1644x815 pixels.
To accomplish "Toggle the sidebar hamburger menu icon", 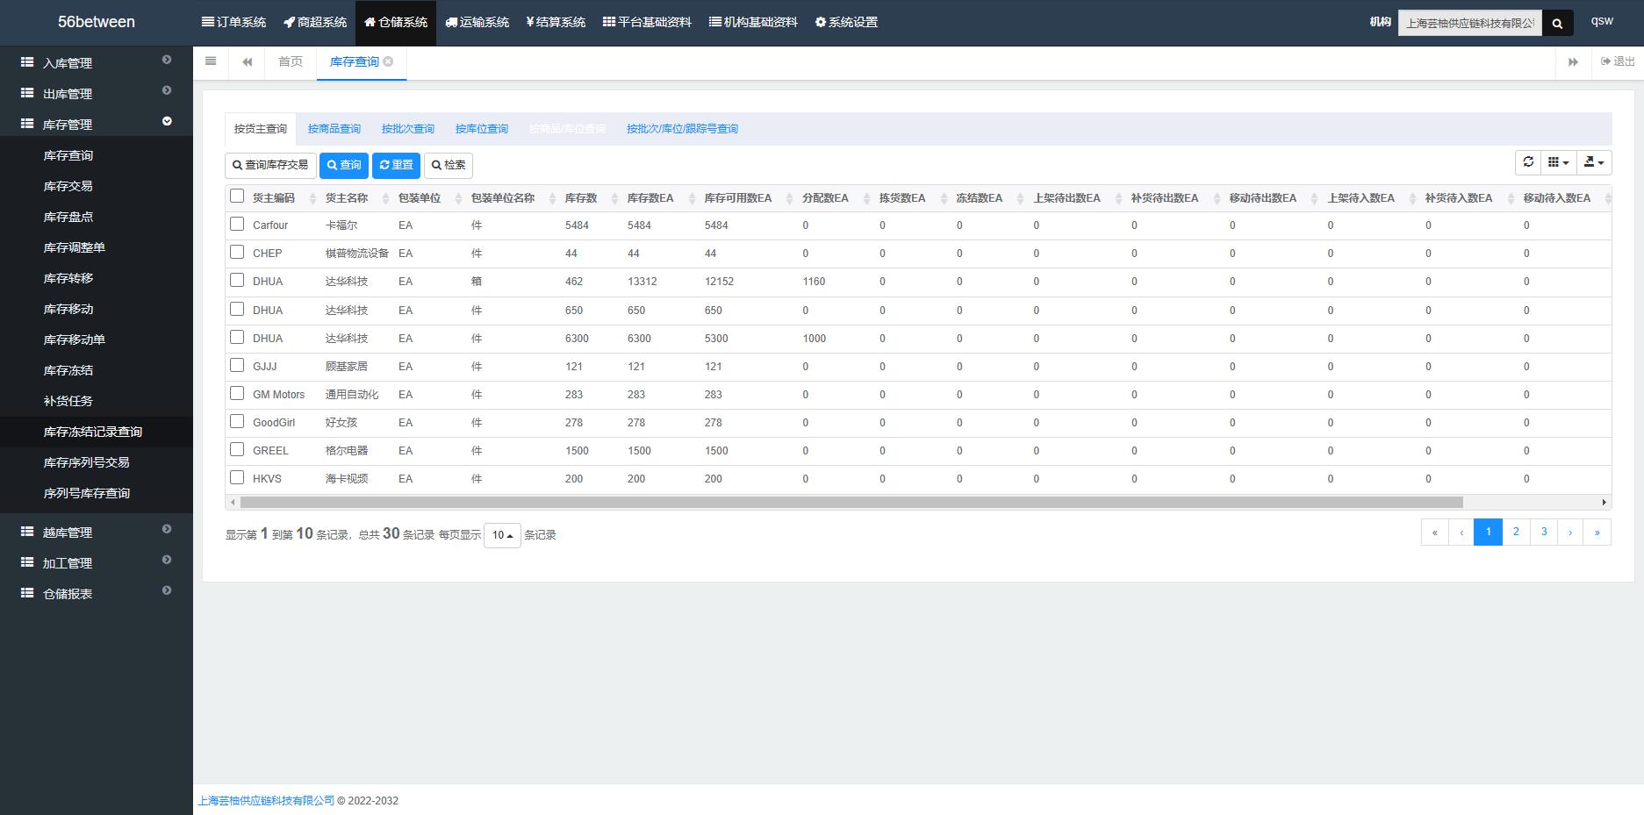I will pyautogui.click(x=211, y=61).
